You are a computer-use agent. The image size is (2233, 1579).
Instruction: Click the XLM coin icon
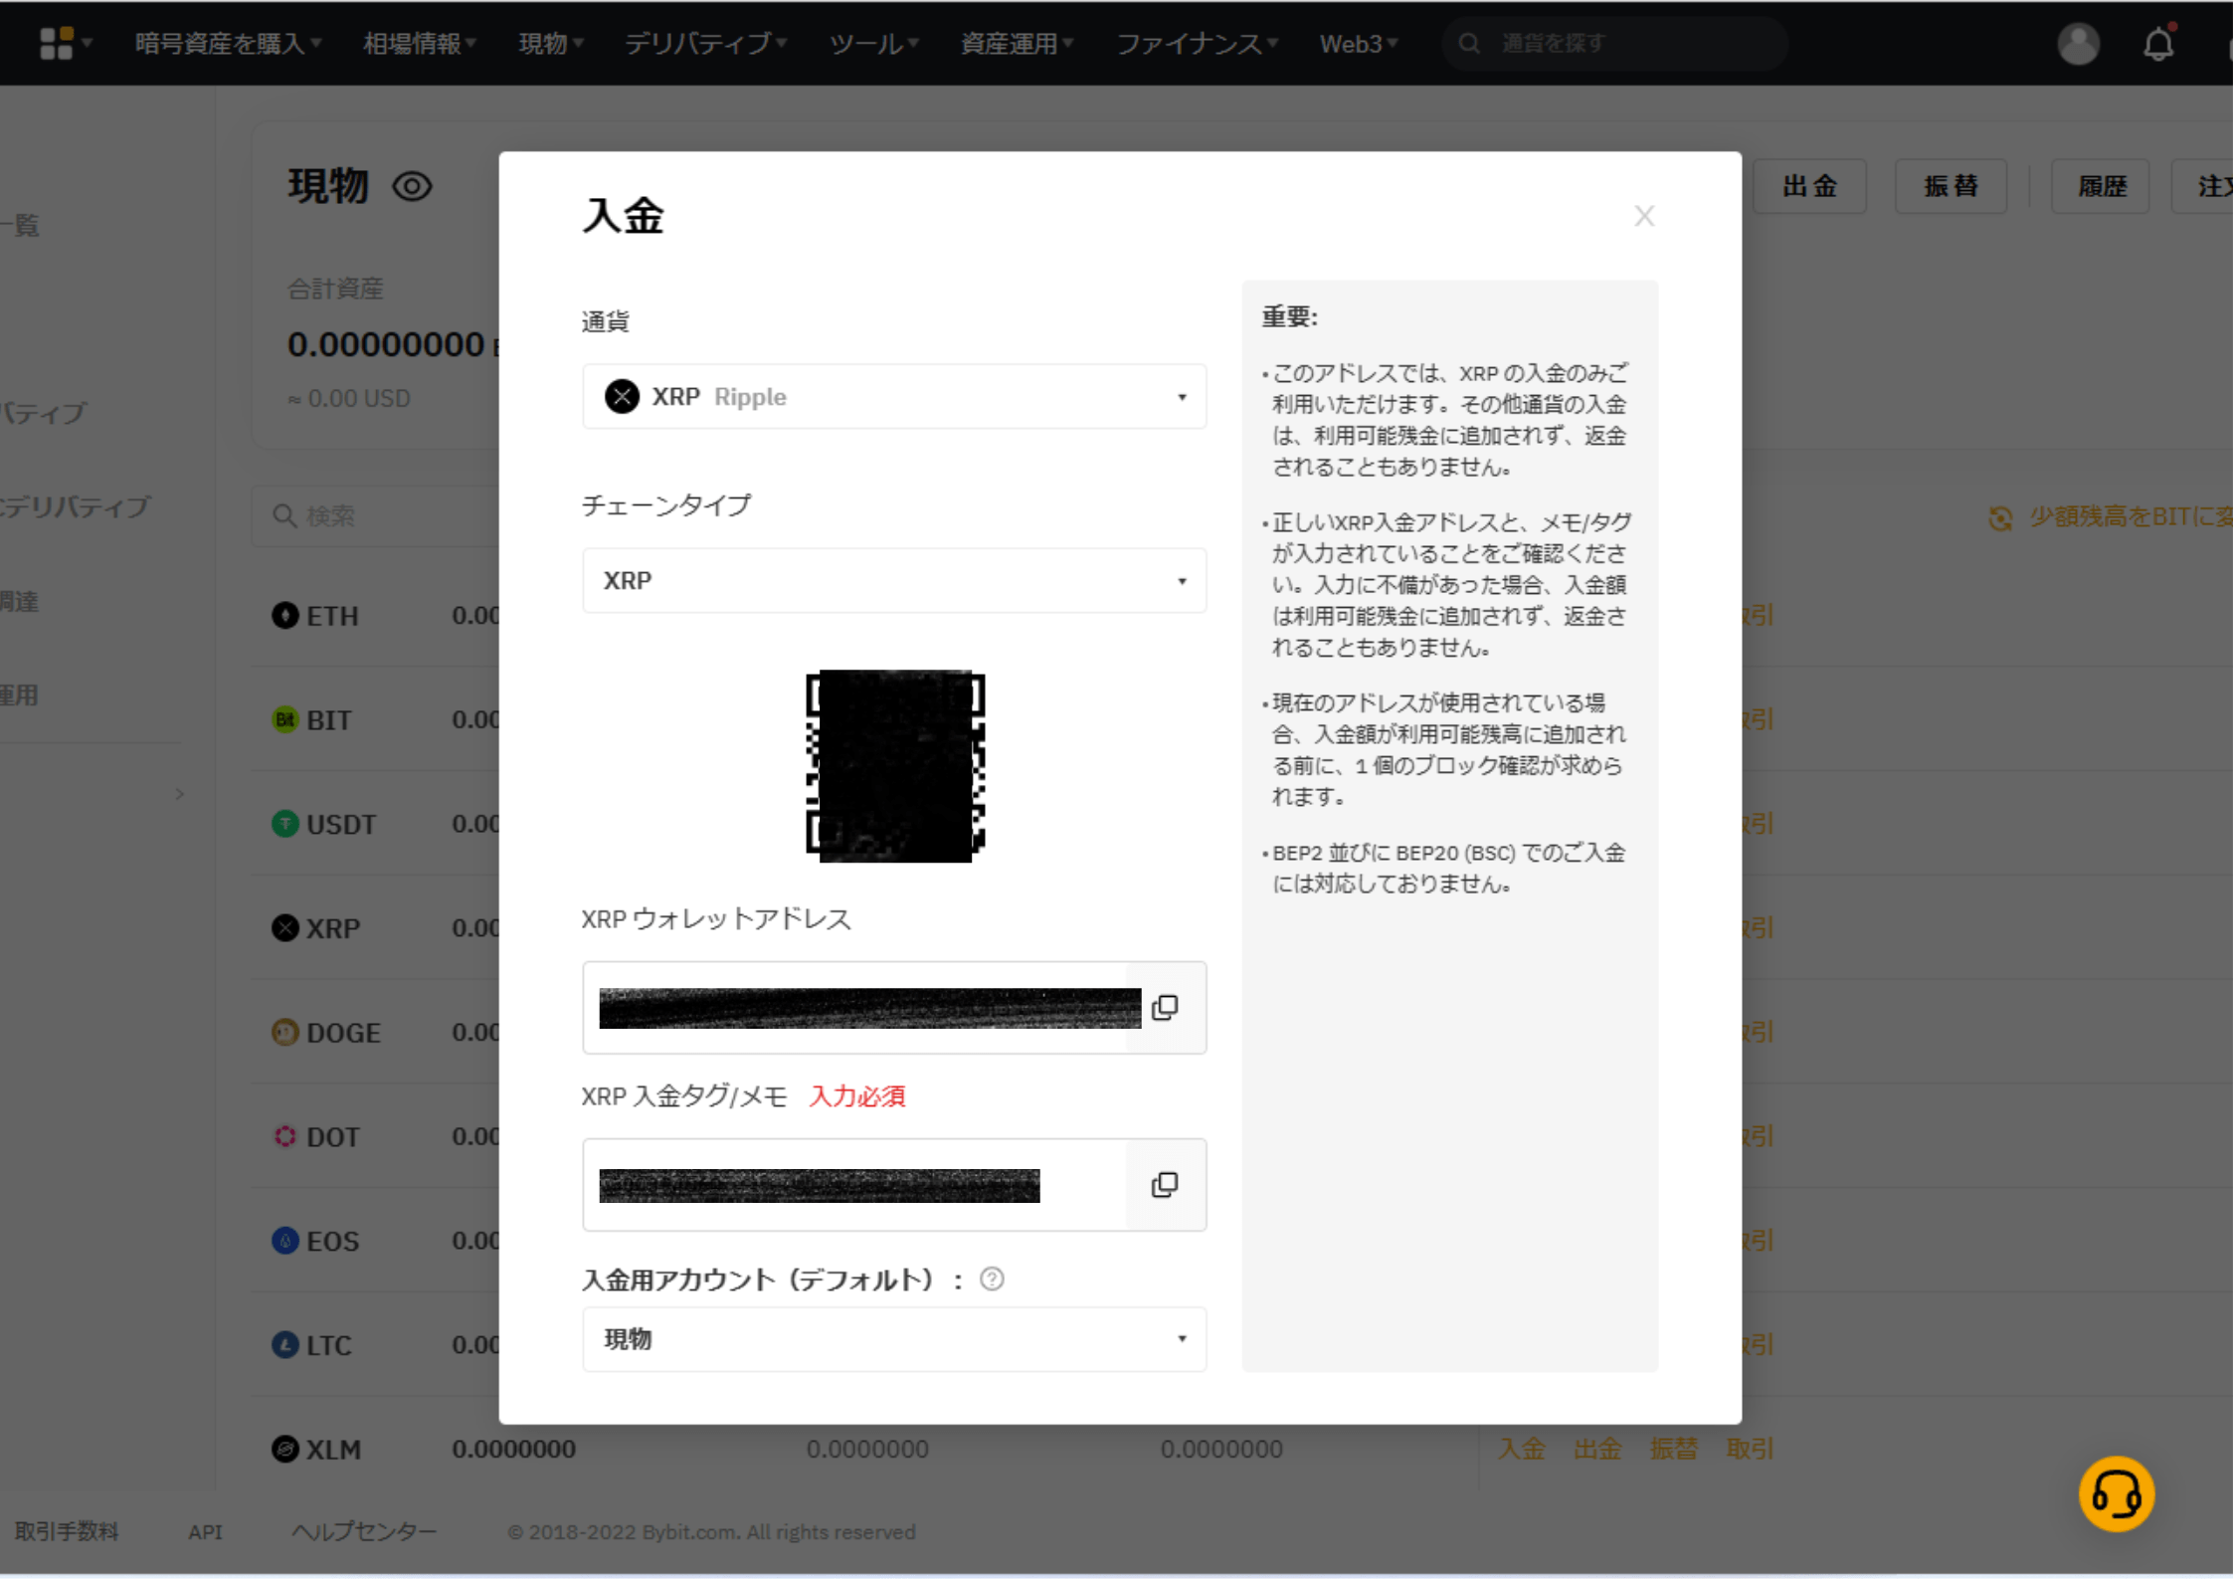point(285,1449)
